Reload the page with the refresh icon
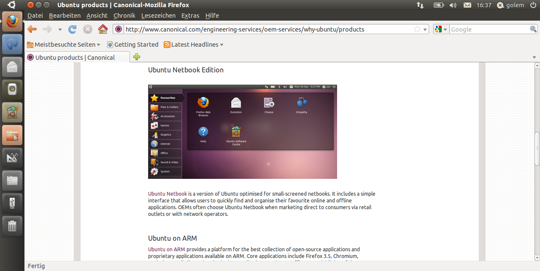Viewport: 540px width, 271px height. tap(73, 29)
